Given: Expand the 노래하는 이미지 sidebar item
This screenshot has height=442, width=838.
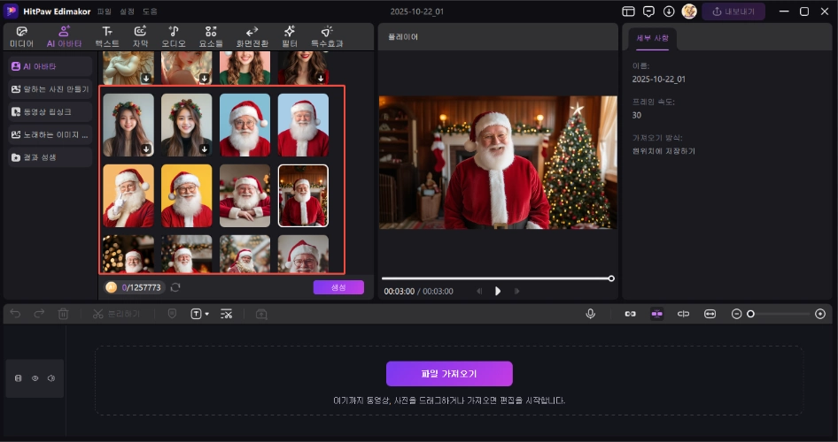Looking at the screenshot, I should click(x=50, y=134).
